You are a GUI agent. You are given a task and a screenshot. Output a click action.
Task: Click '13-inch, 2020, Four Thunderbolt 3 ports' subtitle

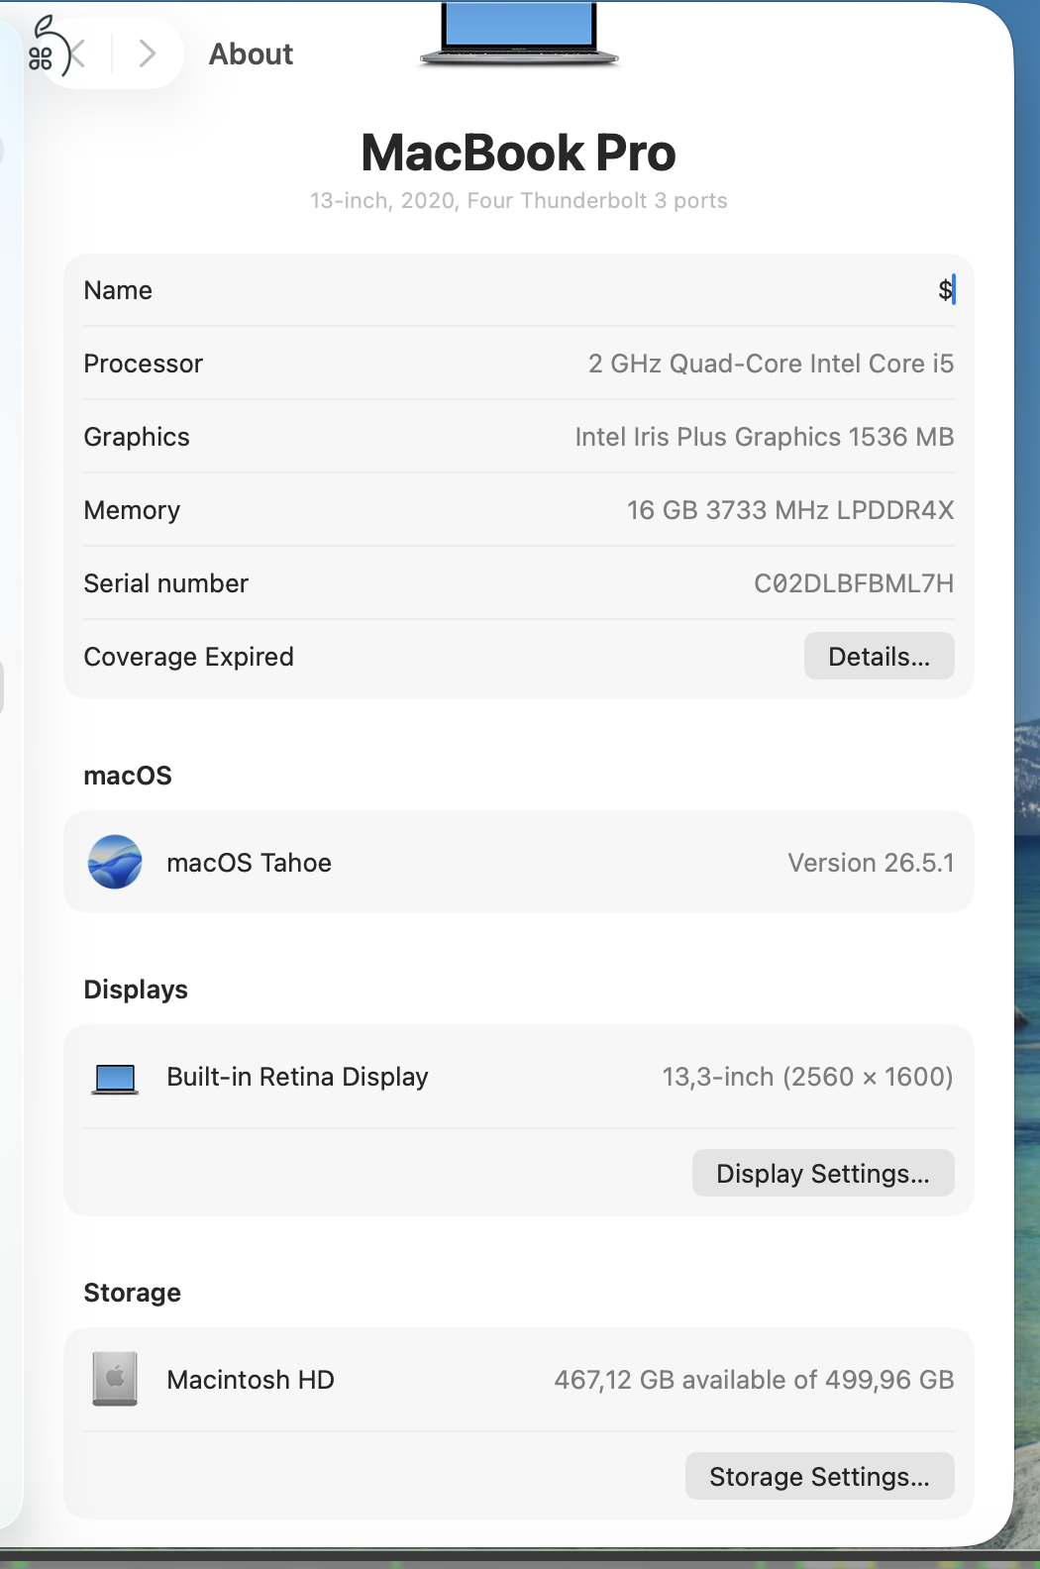(x=519, y=200)
